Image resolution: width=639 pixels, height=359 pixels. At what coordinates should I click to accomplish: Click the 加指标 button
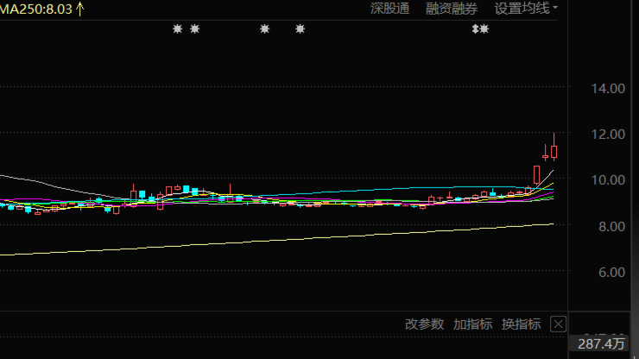click(x=472, y=324)
